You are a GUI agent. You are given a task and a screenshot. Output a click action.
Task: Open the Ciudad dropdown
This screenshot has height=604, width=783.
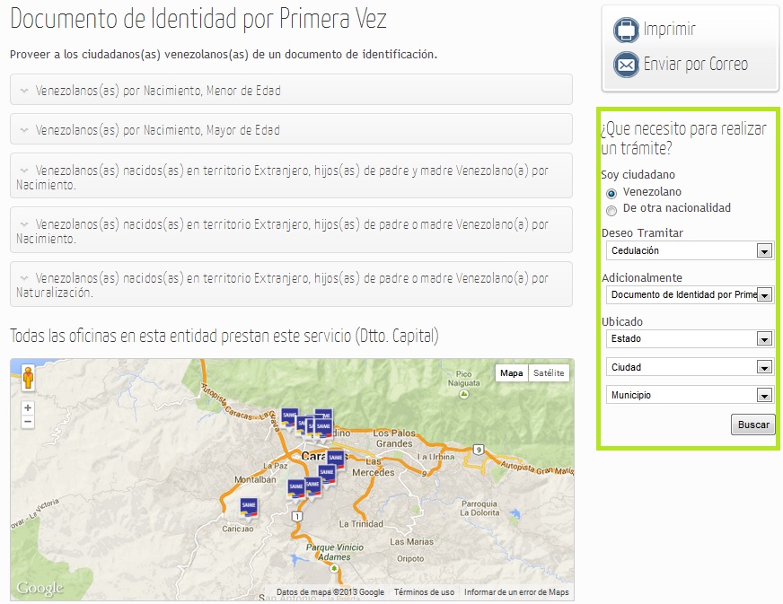pyautogui.click(x=690, y=367)
